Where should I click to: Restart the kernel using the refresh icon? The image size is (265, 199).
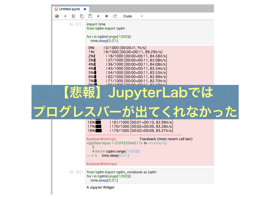115,16
